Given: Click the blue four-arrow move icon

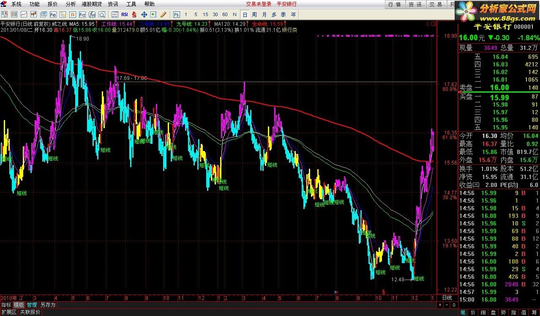Looking at the screenshot, I should pos(144,14).
